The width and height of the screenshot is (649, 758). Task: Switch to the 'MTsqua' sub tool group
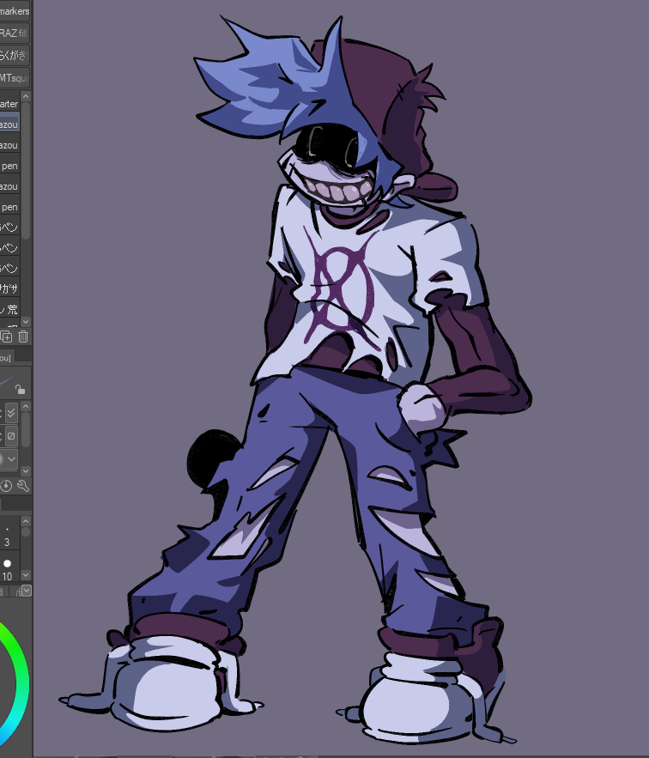pos(15,78)
